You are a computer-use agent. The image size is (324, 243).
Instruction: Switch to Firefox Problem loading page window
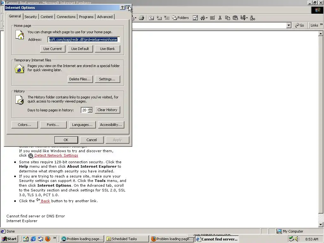coord(172,239)
